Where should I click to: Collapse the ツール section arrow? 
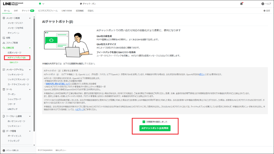tap(30, 89)
